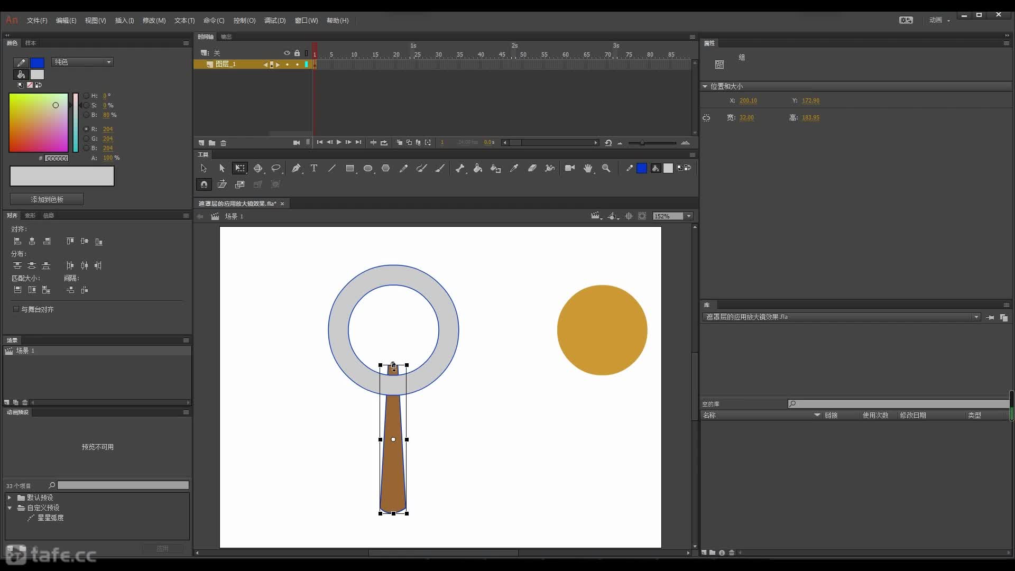Click the hex color input field

57,158
